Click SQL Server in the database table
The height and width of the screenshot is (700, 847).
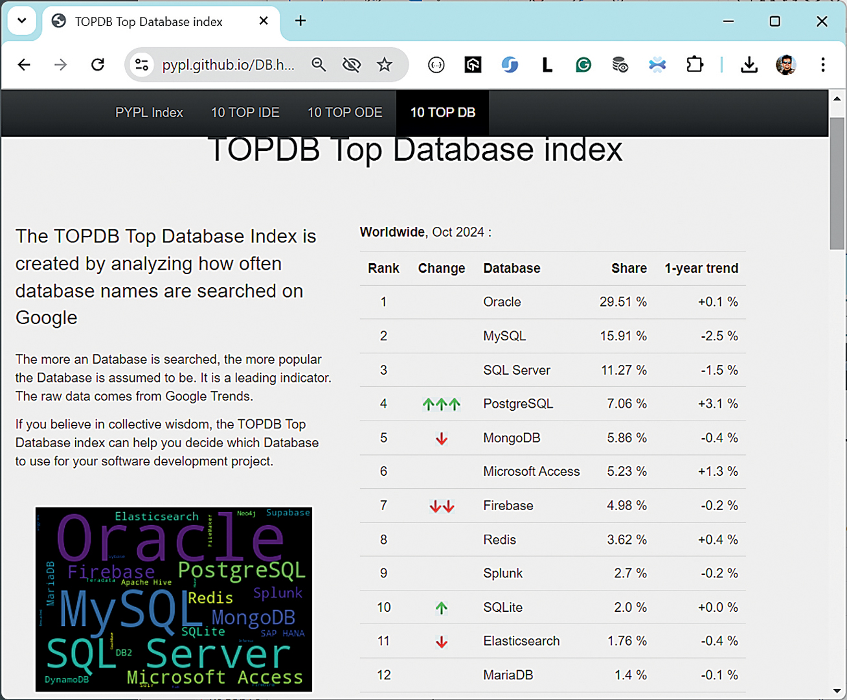(x=517, y=370)
